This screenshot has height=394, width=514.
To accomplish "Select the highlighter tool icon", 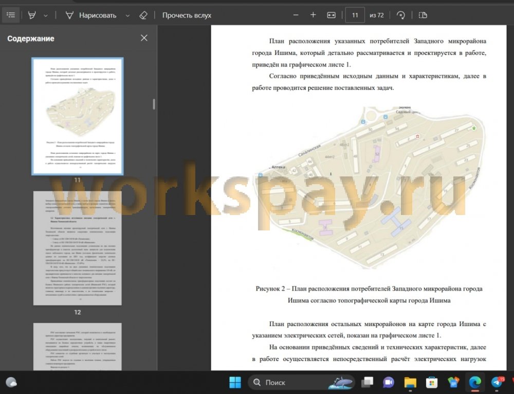I will coord(32,15).
